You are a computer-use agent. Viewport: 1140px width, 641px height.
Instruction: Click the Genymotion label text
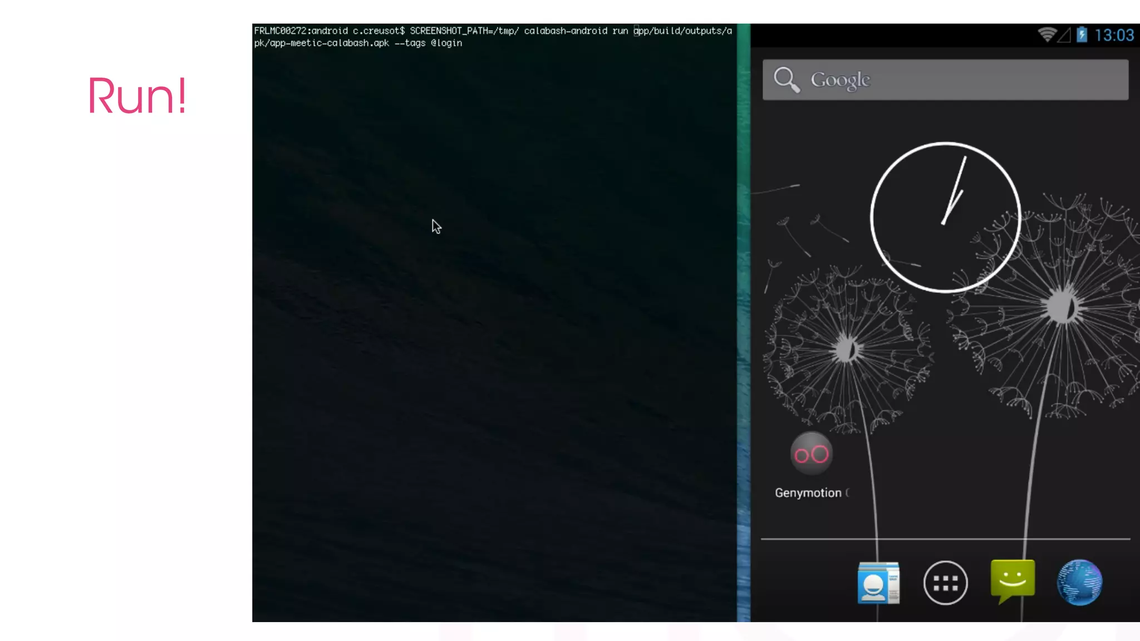point(808,493)
